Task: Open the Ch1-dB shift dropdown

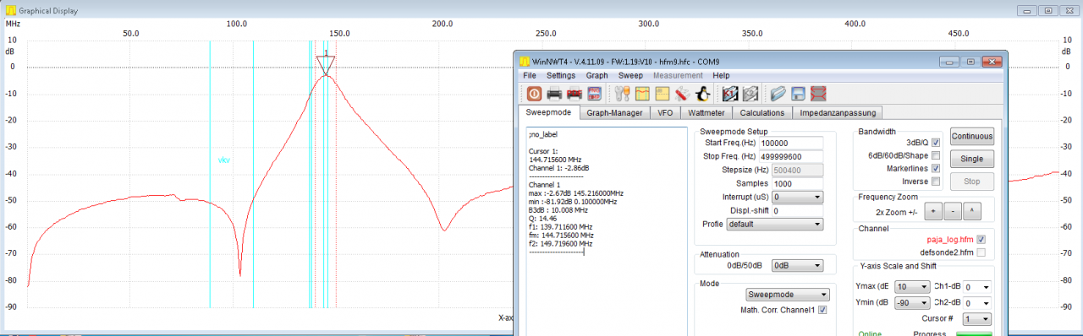Action: (976, 287)
